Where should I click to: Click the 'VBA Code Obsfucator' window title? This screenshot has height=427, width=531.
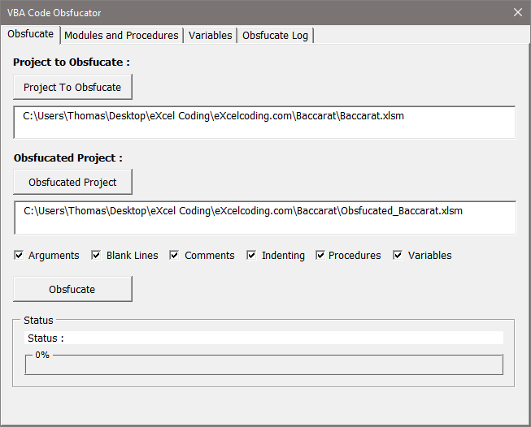(54, 13)
